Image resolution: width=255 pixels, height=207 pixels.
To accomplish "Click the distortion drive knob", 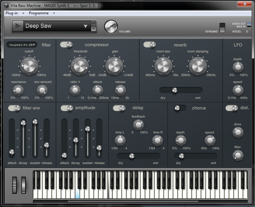I will coord(238,132).
